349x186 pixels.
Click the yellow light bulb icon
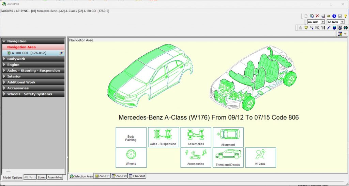click(346, 16)
